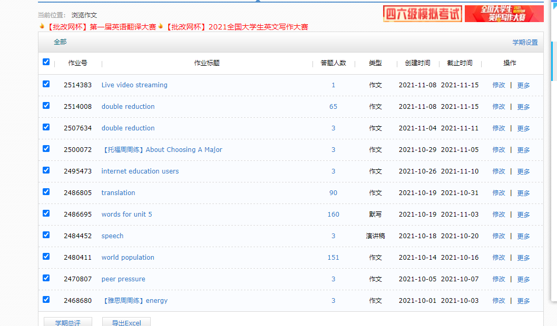Click the 作业标题 column header

[x=207, y=63]
